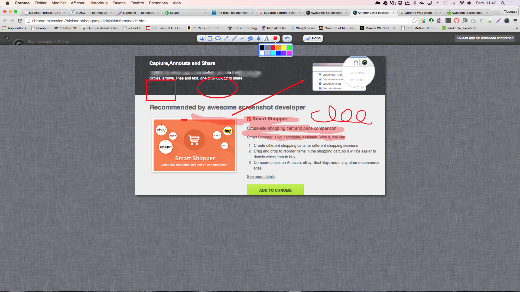Select the Crop tool
The image size is (520, 292).
click(201, 38)
